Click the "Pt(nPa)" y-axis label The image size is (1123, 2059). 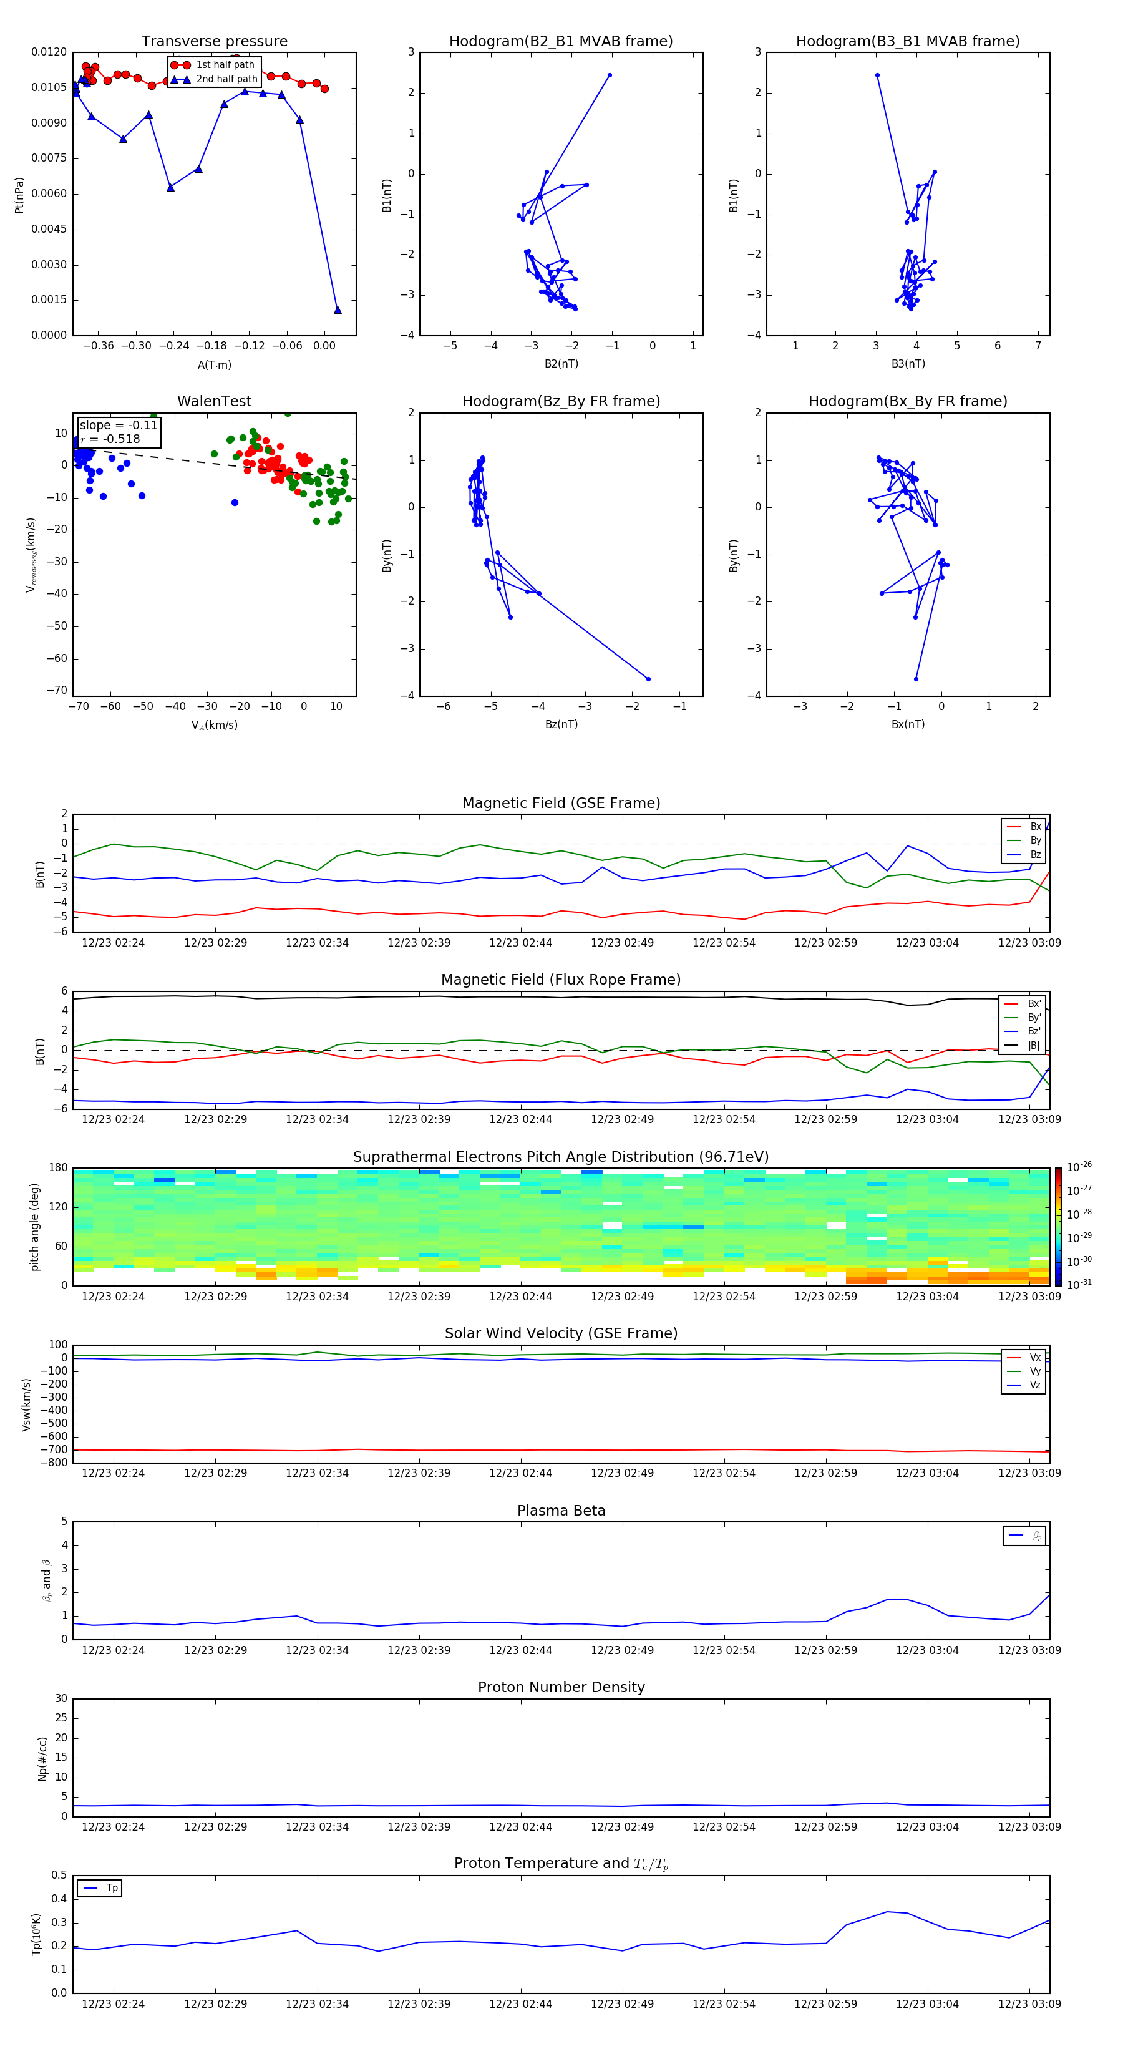19,195
